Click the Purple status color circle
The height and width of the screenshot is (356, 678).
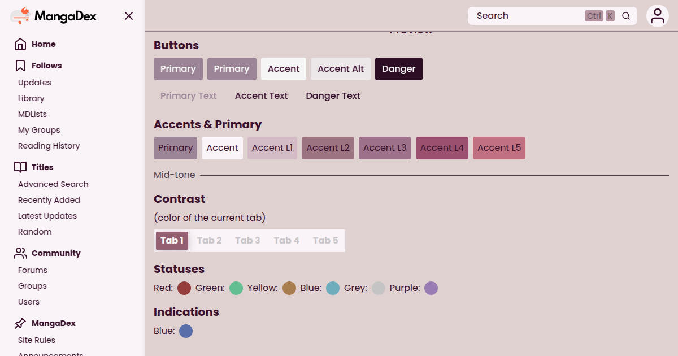point(431,288)
